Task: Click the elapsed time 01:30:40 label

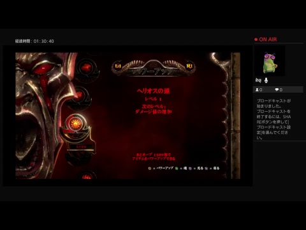Action: pyautogui.click(x=34, y=41)
